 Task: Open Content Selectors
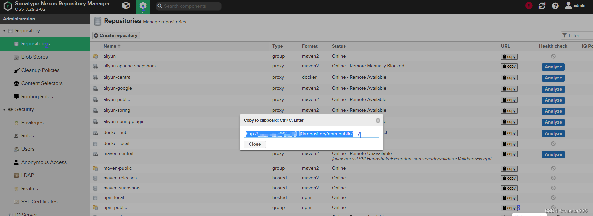point(42,83)
